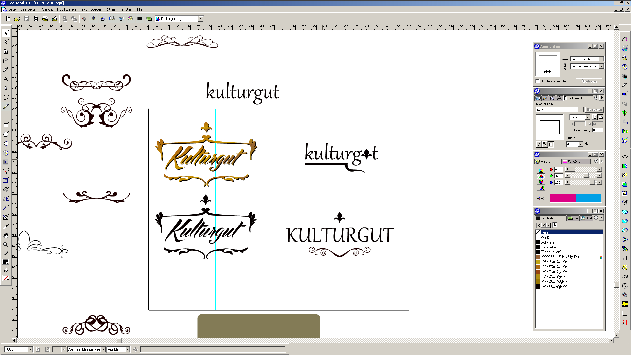
Task: Click inside the green value field showing 160
Action: (x=559, y=176)
